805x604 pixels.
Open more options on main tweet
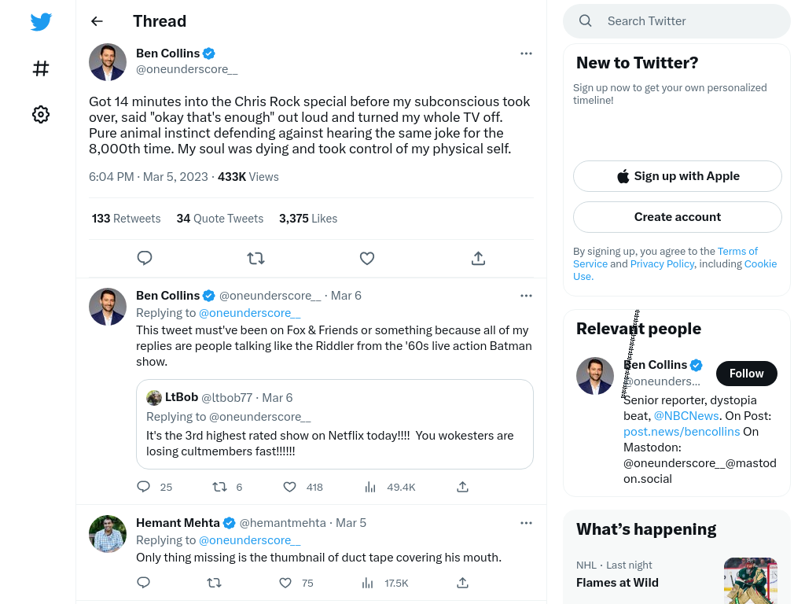526,53
